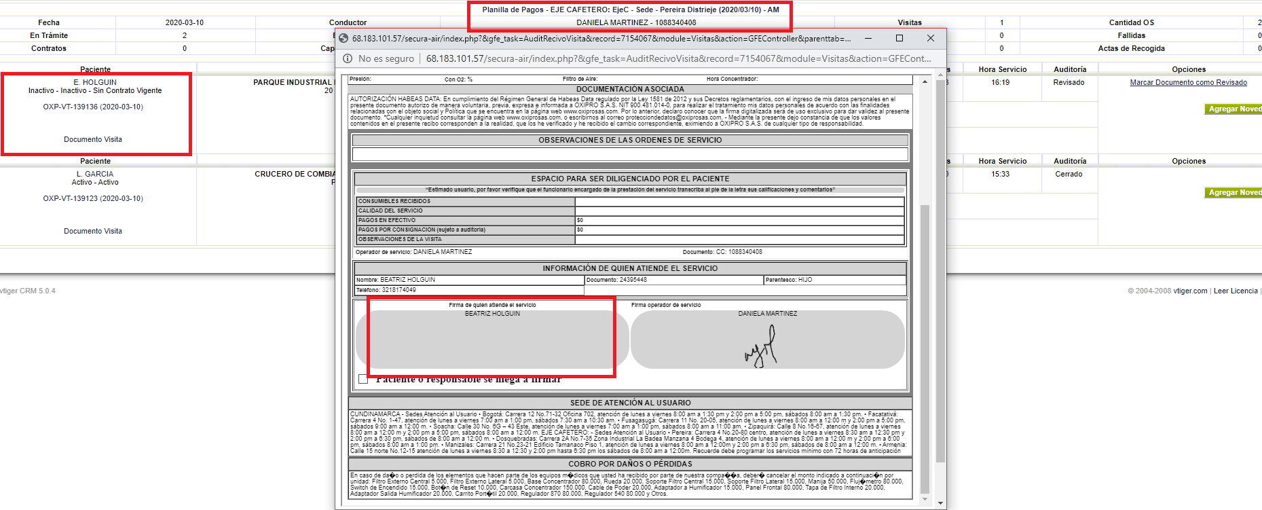Open 'Marcar Documento como Revisado' link
The width and height of the screenshot is (1262, 510).
coord(1188,82)
